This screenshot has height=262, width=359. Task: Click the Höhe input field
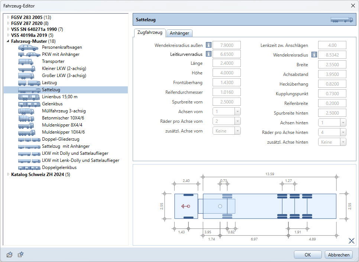227,73
